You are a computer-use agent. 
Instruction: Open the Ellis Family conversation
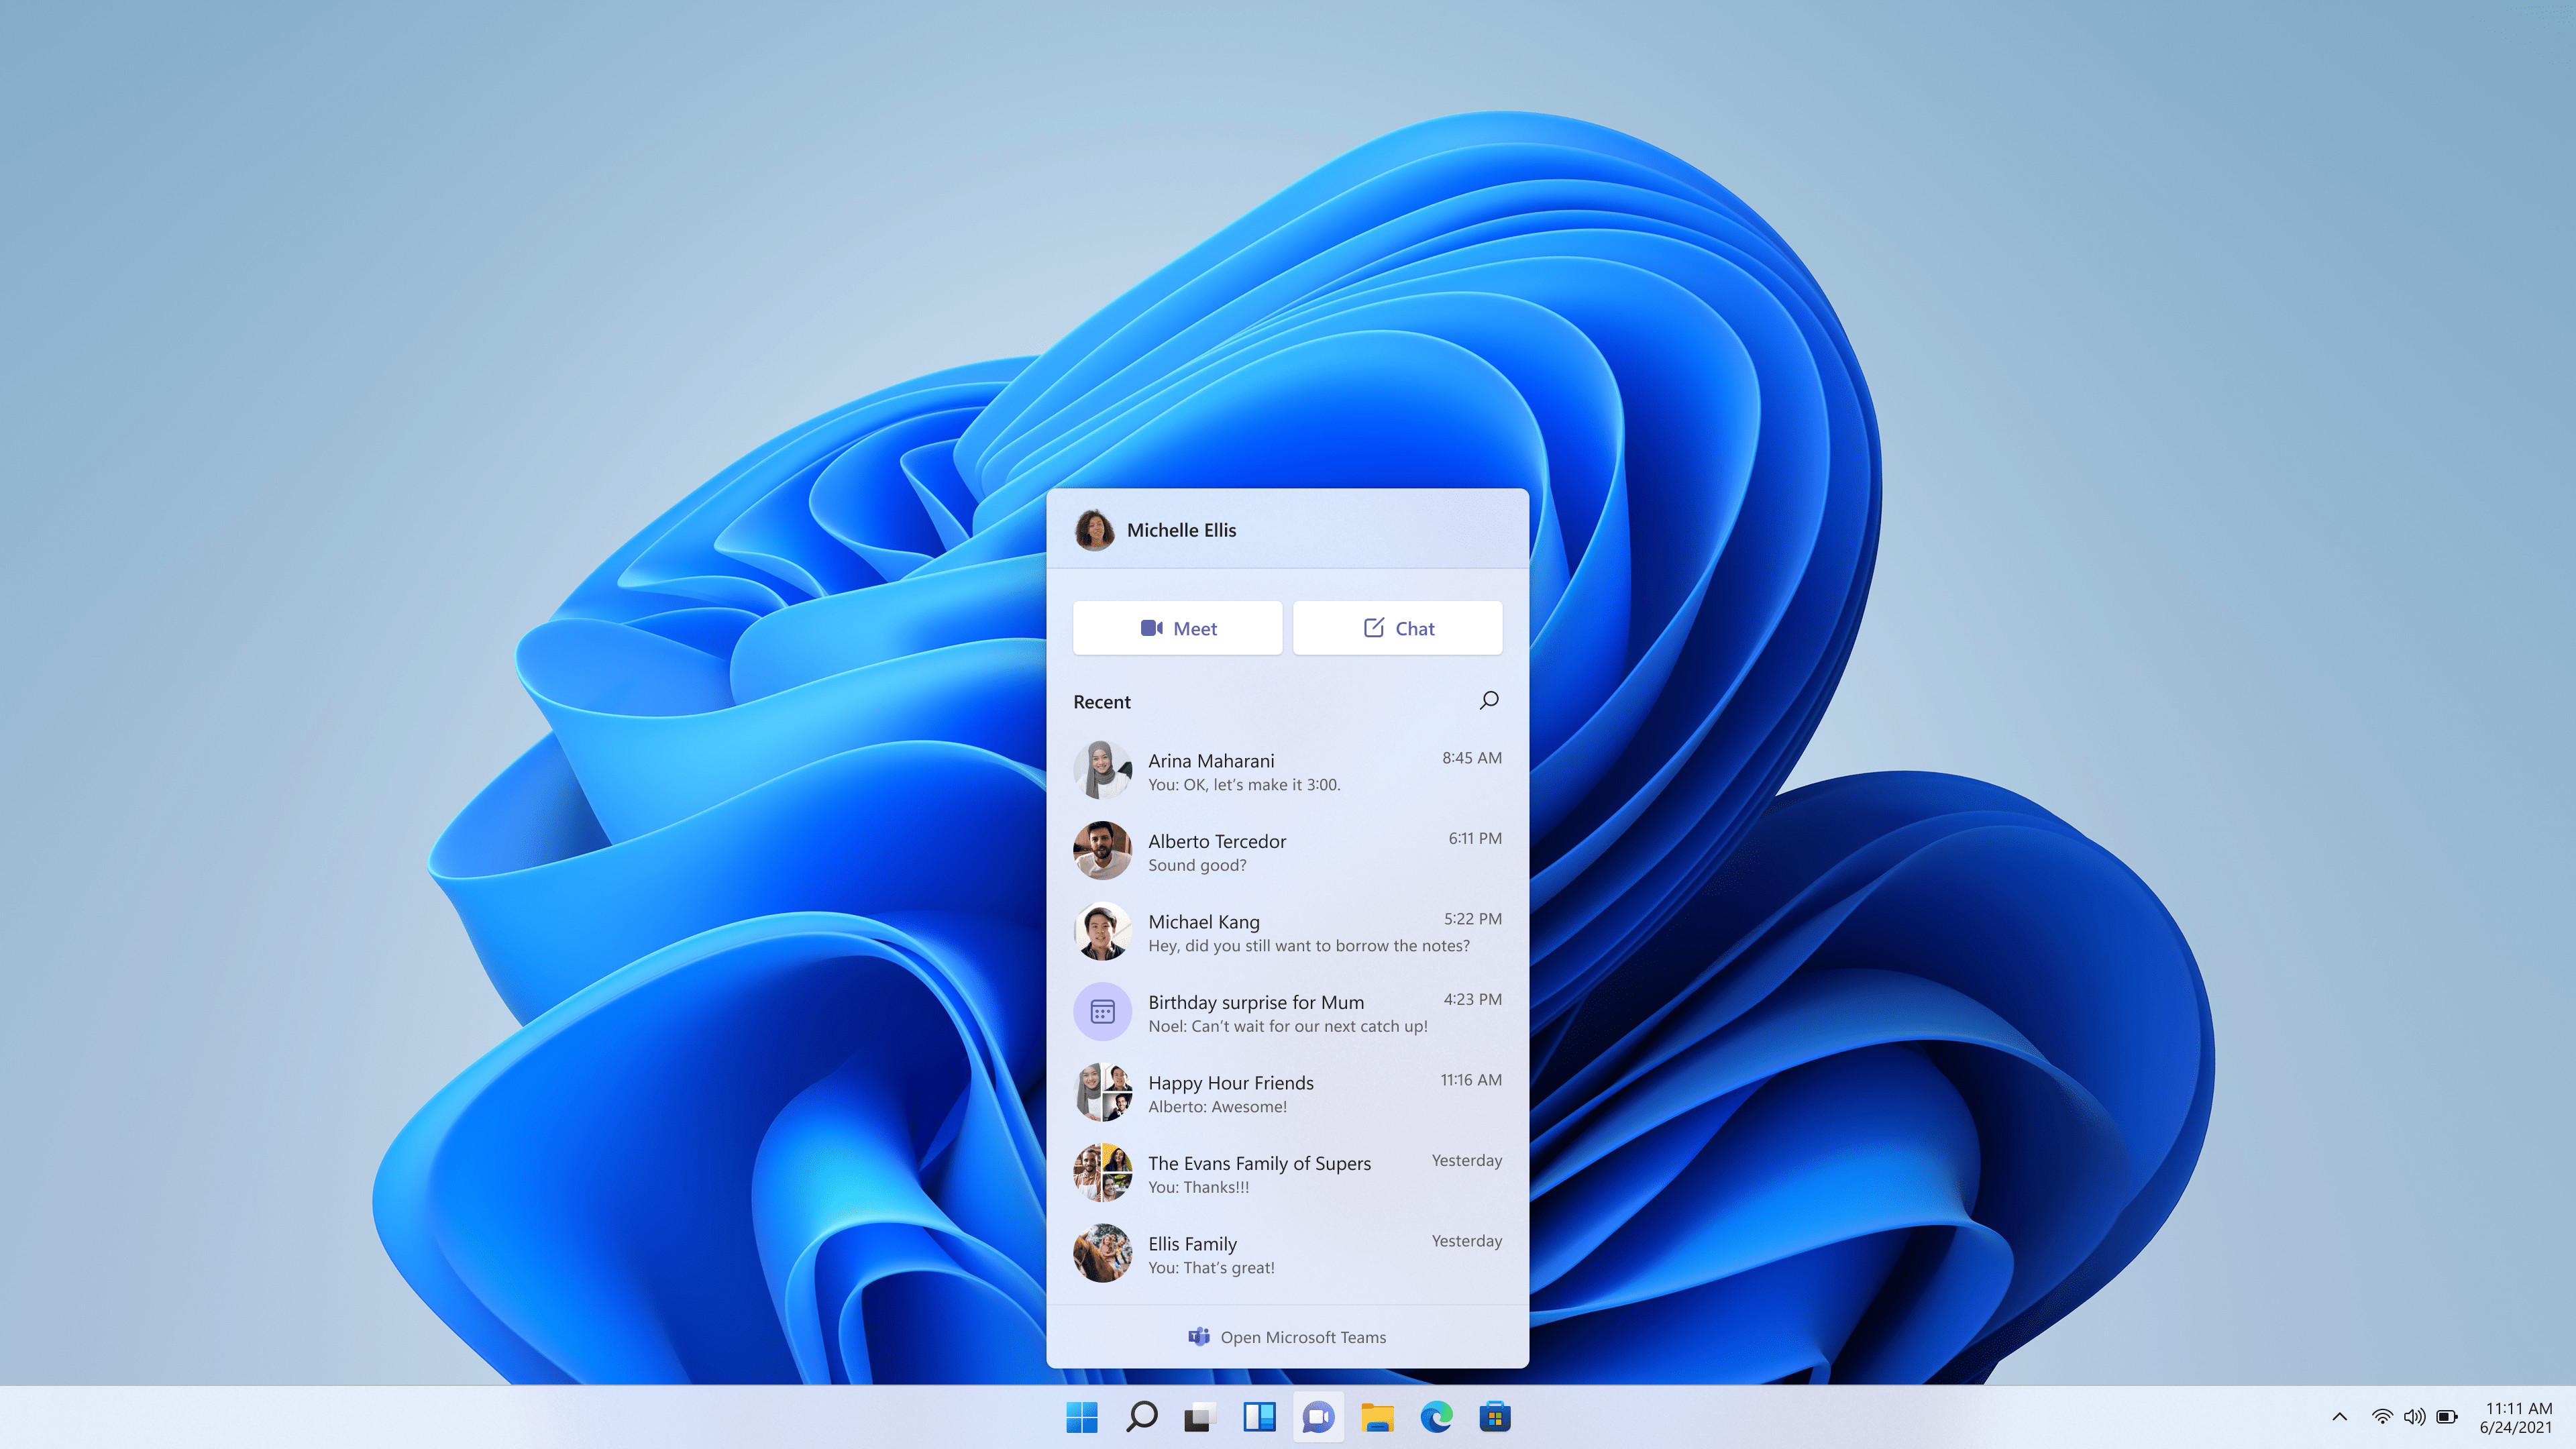click(x=1288, y=1252)
